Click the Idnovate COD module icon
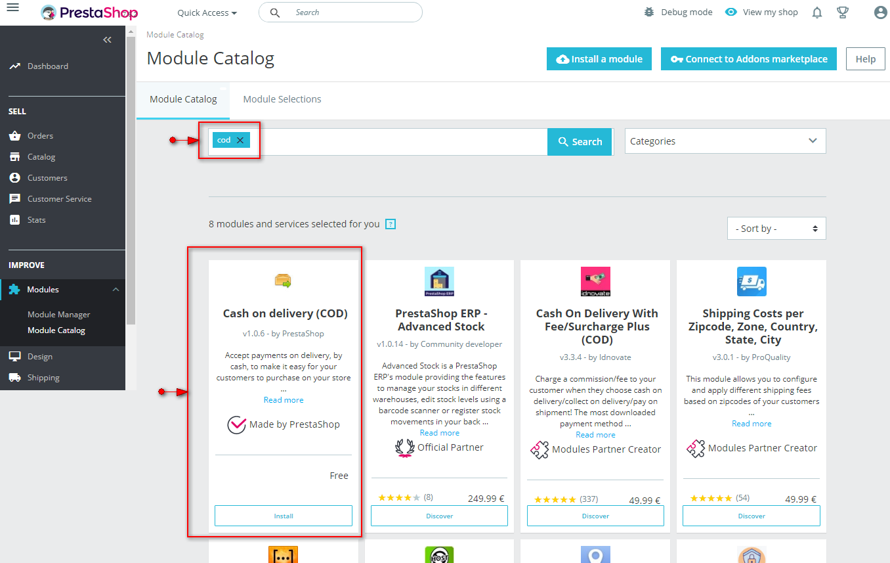This screenshot has height=563, width=890. pos(595,281)
